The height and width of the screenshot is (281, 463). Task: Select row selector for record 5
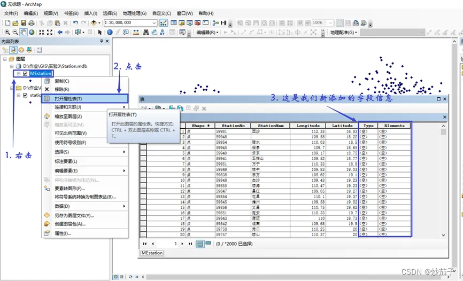click(143, 153)
